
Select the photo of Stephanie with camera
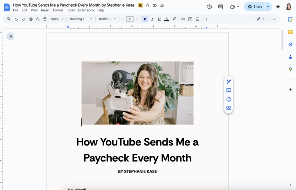pyautogui.click(x=137, y=93)
